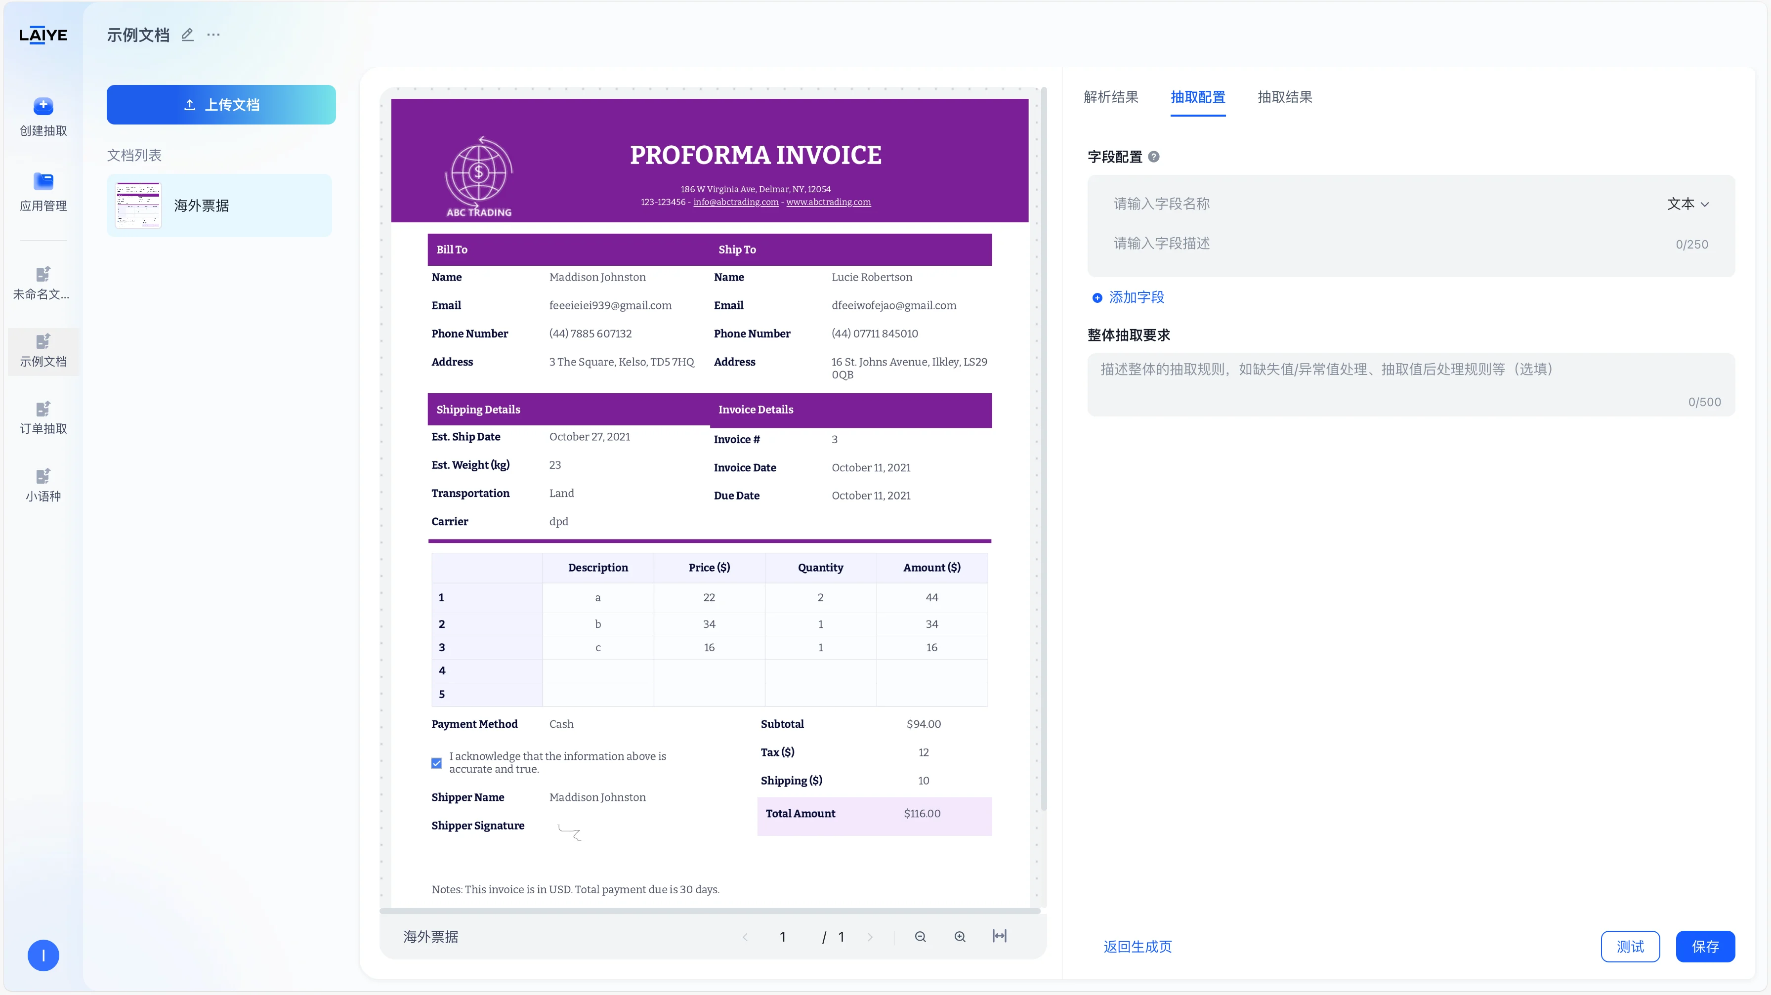Open the 订单抽取 project in sidebar
This screenshot has height=995, width=1771.
click(x=43, y=418)
